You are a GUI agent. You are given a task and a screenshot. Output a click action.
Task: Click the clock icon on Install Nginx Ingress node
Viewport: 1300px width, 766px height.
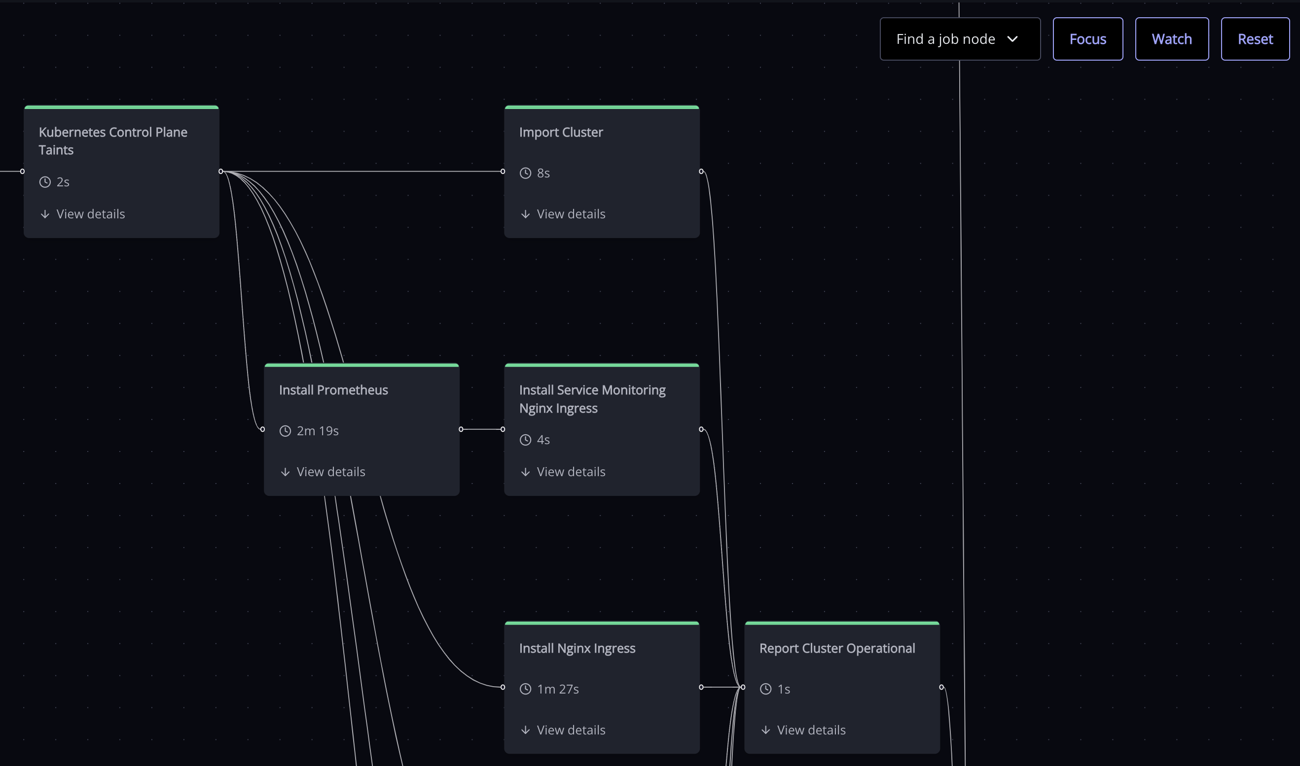525,689
